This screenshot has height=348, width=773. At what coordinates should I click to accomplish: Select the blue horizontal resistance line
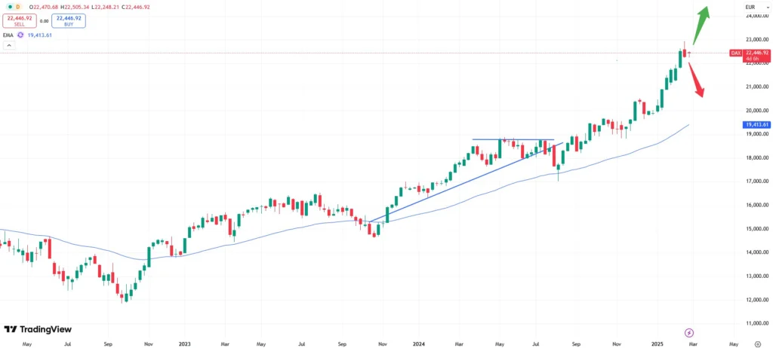coord(513,140)
